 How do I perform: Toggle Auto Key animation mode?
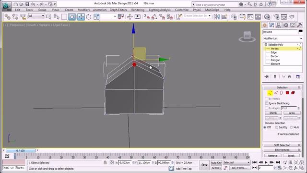pos(216,162)
